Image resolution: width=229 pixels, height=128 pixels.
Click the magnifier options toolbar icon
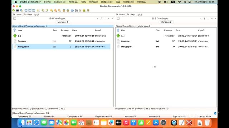tap(21, 10)
